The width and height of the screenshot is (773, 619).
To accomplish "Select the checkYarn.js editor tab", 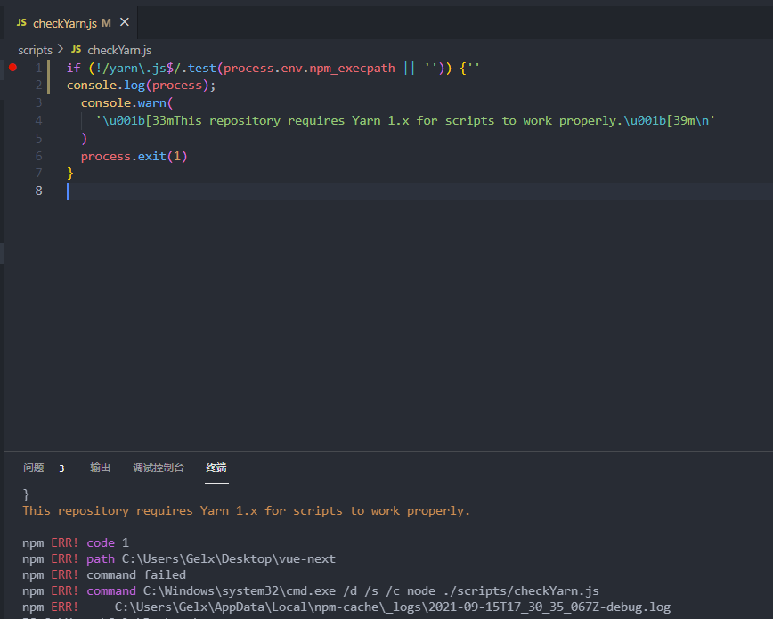I will [x=70, y=22].
